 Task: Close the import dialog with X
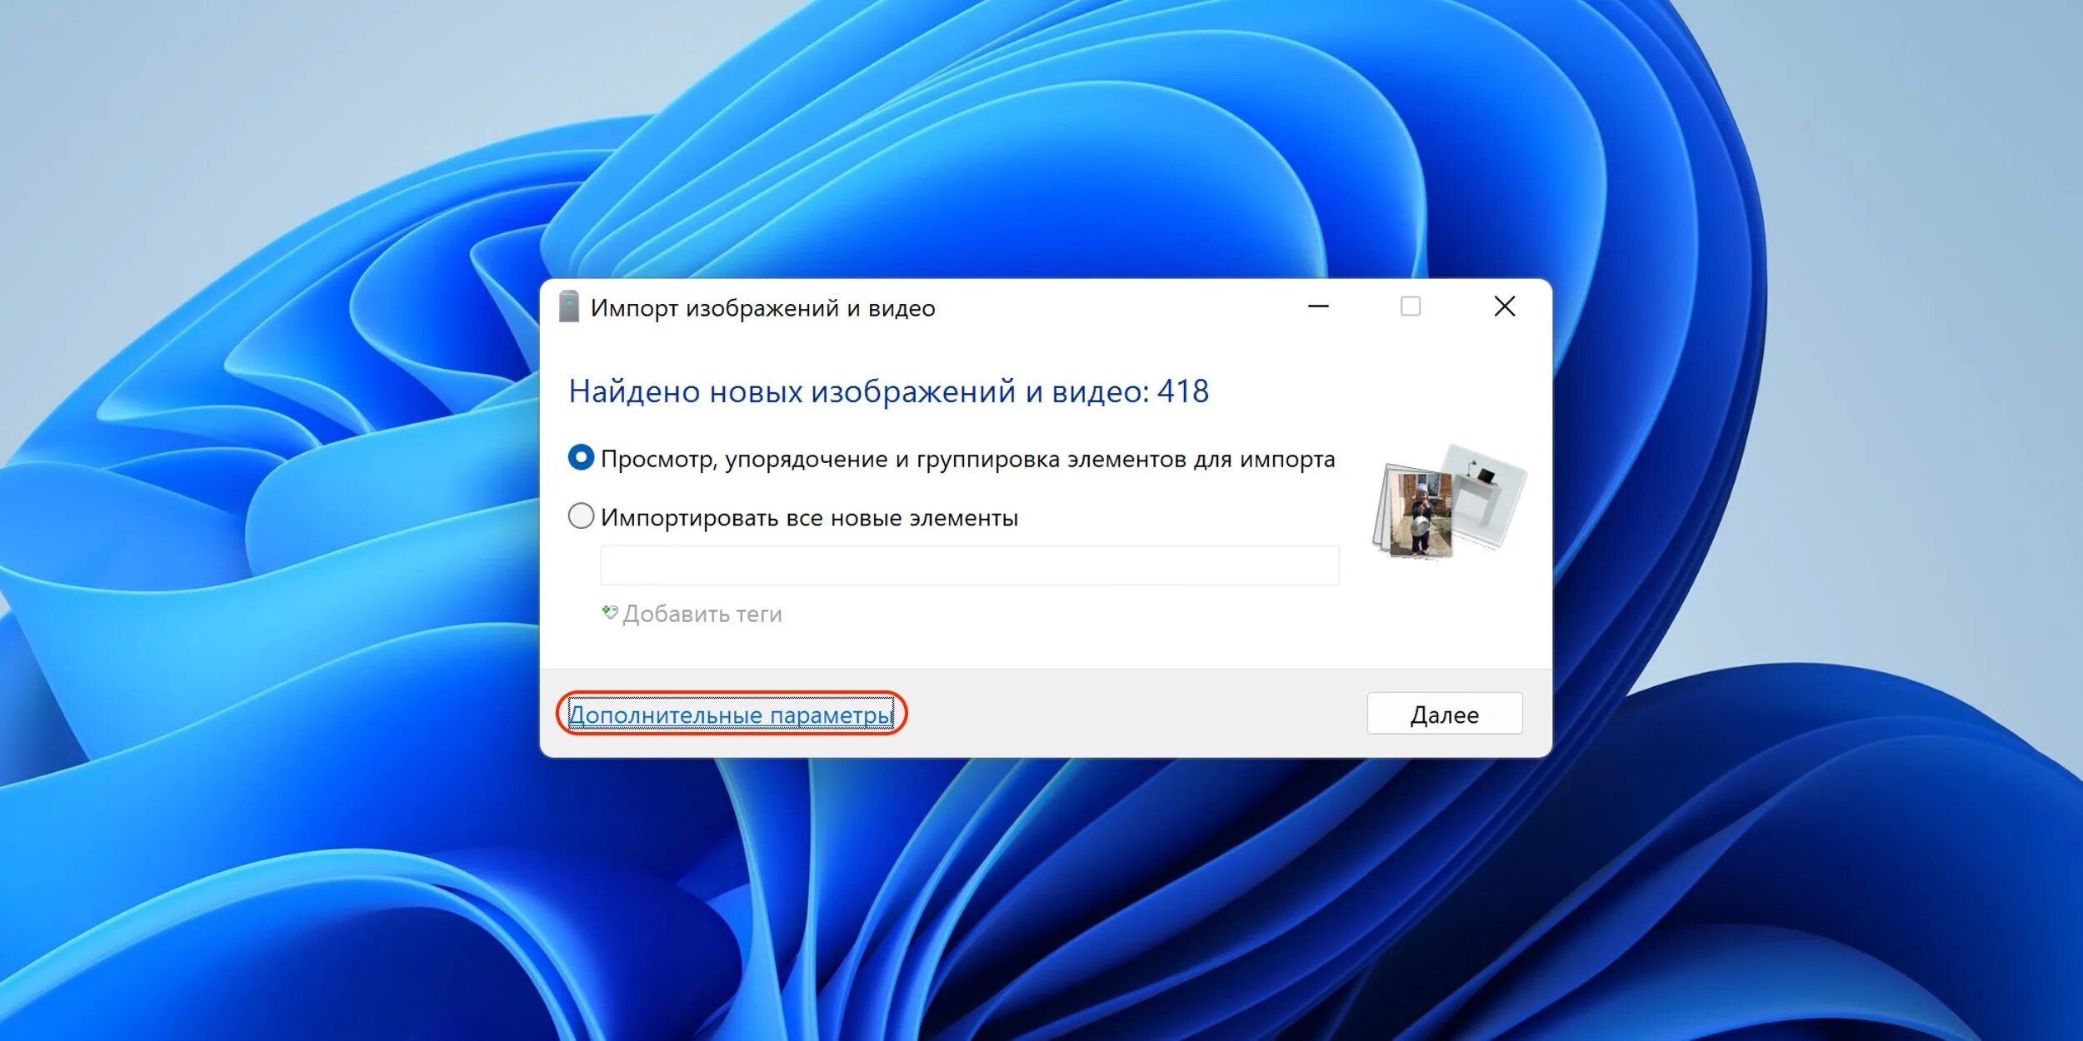tap(1504, 306)
